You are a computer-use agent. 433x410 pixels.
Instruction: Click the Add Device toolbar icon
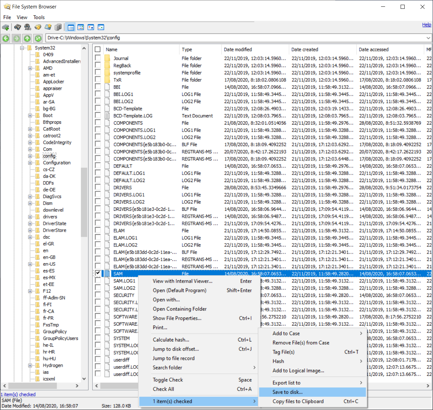click(x=5, y=27)
